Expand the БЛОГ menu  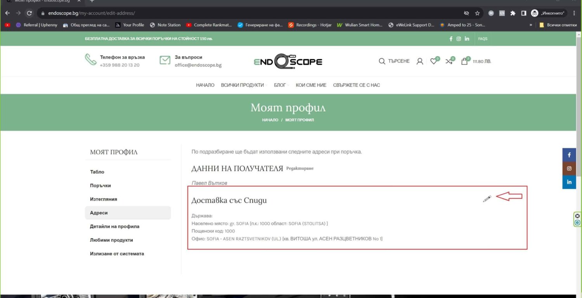tap(281, 85)
